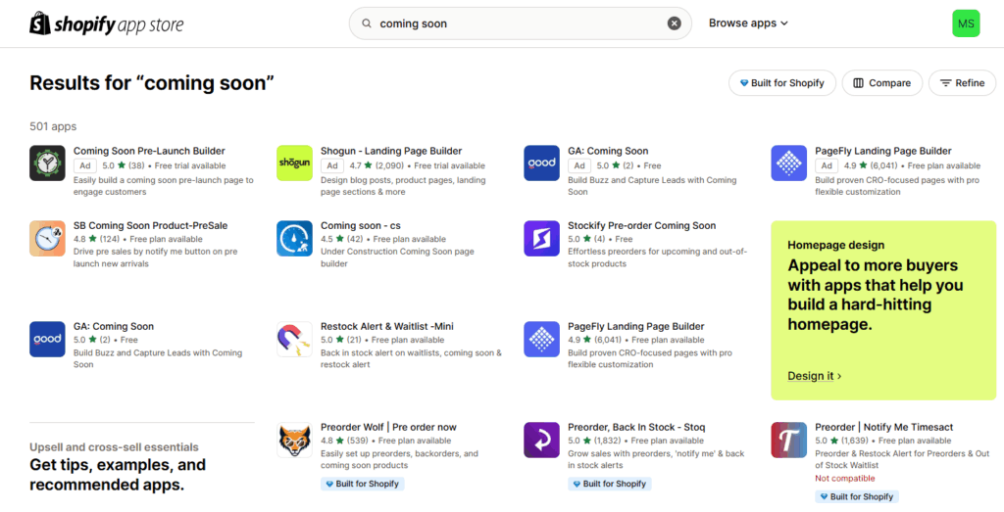Clear the search field with the X icon
Image resolution: width=1004 pixels, height=512 pixels.
pos(675,23)
